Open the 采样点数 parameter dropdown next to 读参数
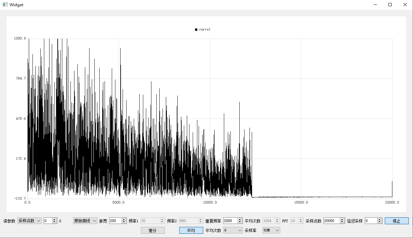Viewport: 413px width, 238px height. click(29, 221)
